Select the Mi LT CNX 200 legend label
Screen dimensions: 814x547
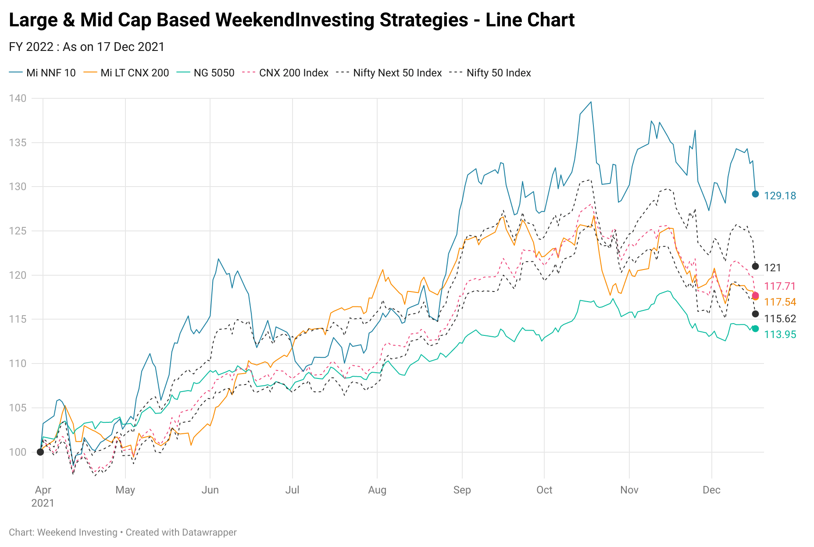tap(126, 73)
